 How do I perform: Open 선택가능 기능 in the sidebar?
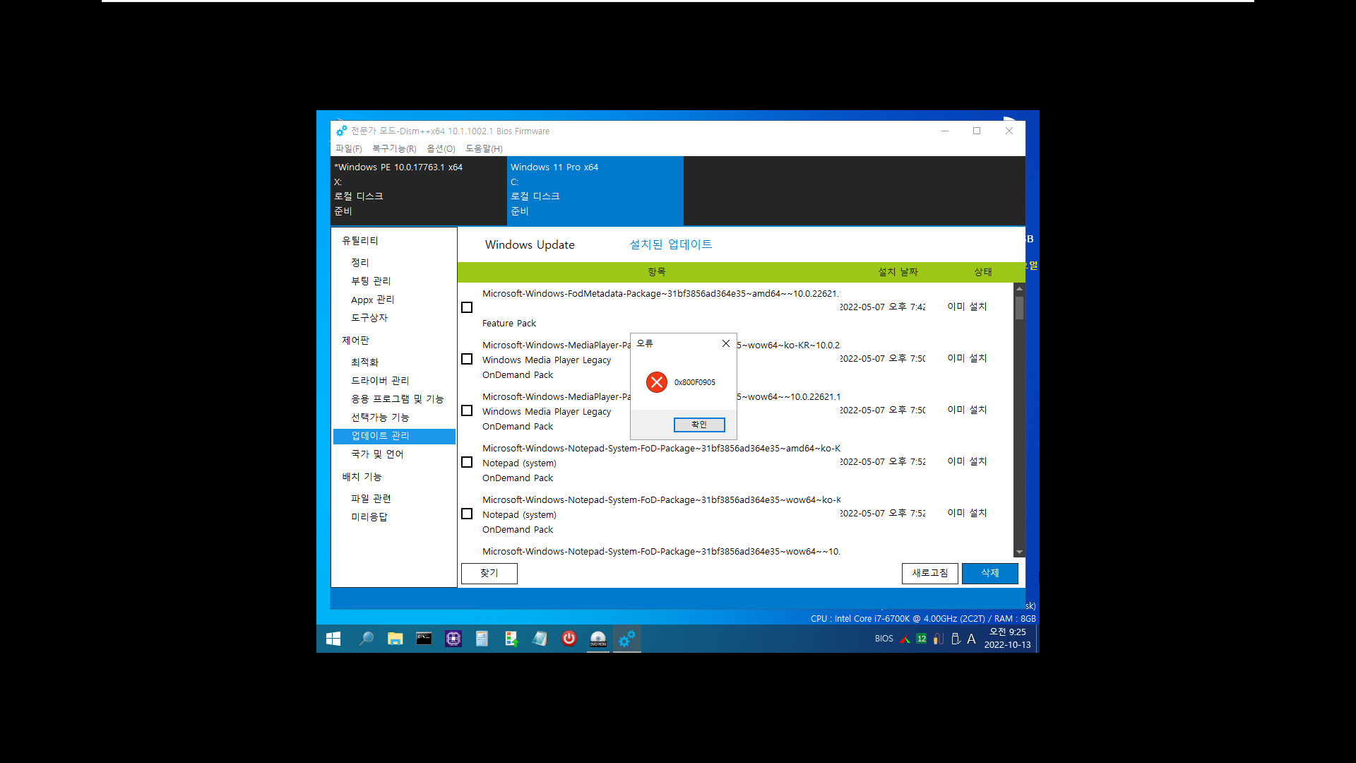tap(380, 418)
